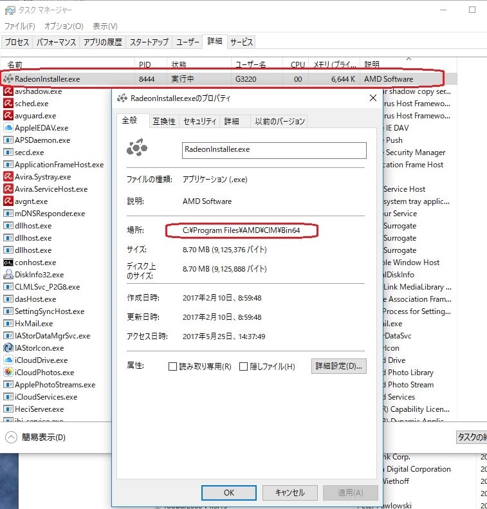The image size is (487, 509).
Task: Click the icon beside HxMail.exe
Action: 8,323
